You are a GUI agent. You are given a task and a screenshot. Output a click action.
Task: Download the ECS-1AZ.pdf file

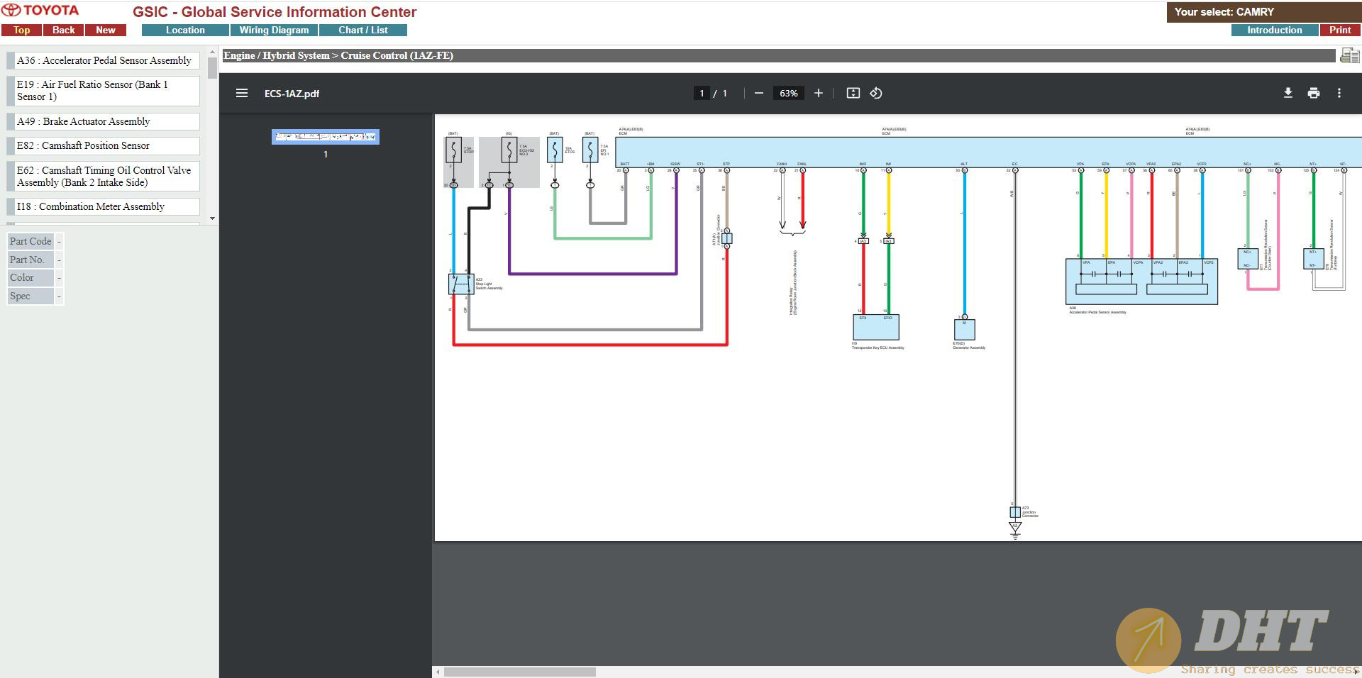tap(1288, 93)
